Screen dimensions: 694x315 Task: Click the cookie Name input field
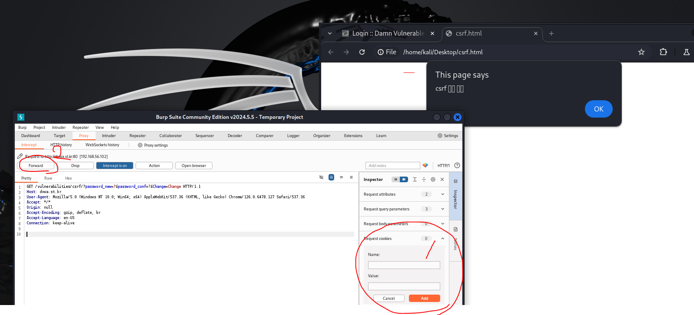[404, 265]
